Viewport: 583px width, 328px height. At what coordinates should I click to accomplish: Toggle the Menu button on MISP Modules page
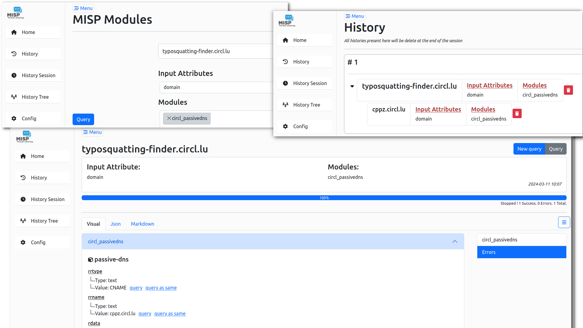83,8
